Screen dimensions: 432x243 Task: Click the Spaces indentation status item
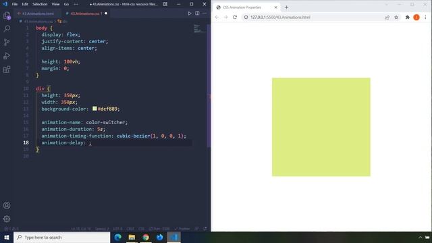pyautogui.click(x=102, y=229)
